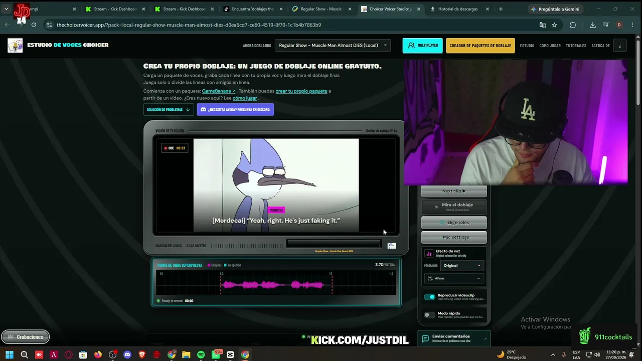
Task: Click the Efecto de voz equalizer icon
Action: coord(429,253)
